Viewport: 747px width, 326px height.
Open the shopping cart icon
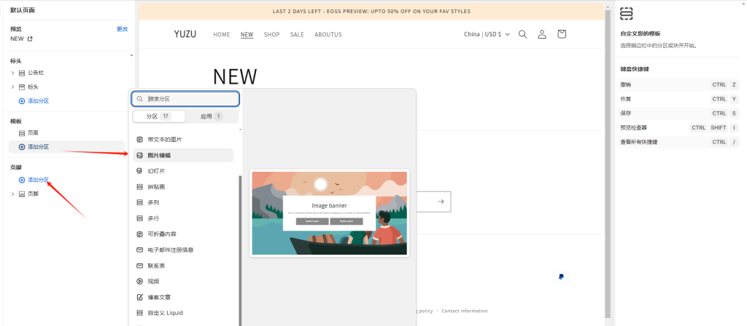pos(561,34)
